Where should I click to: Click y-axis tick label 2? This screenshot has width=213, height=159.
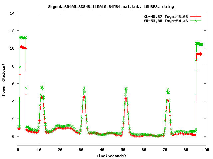[x=13, y=119]
